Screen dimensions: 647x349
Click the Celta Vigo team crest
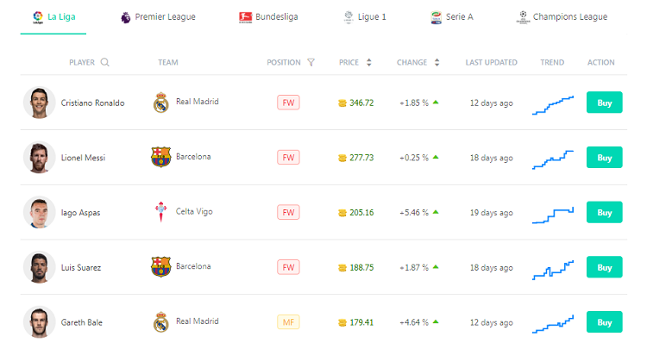161,212
